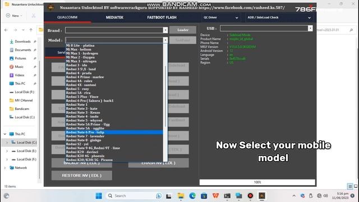359x202 pixels.
Task: Toggle the Model combo box arrow
Action: (x=165, y=40)
